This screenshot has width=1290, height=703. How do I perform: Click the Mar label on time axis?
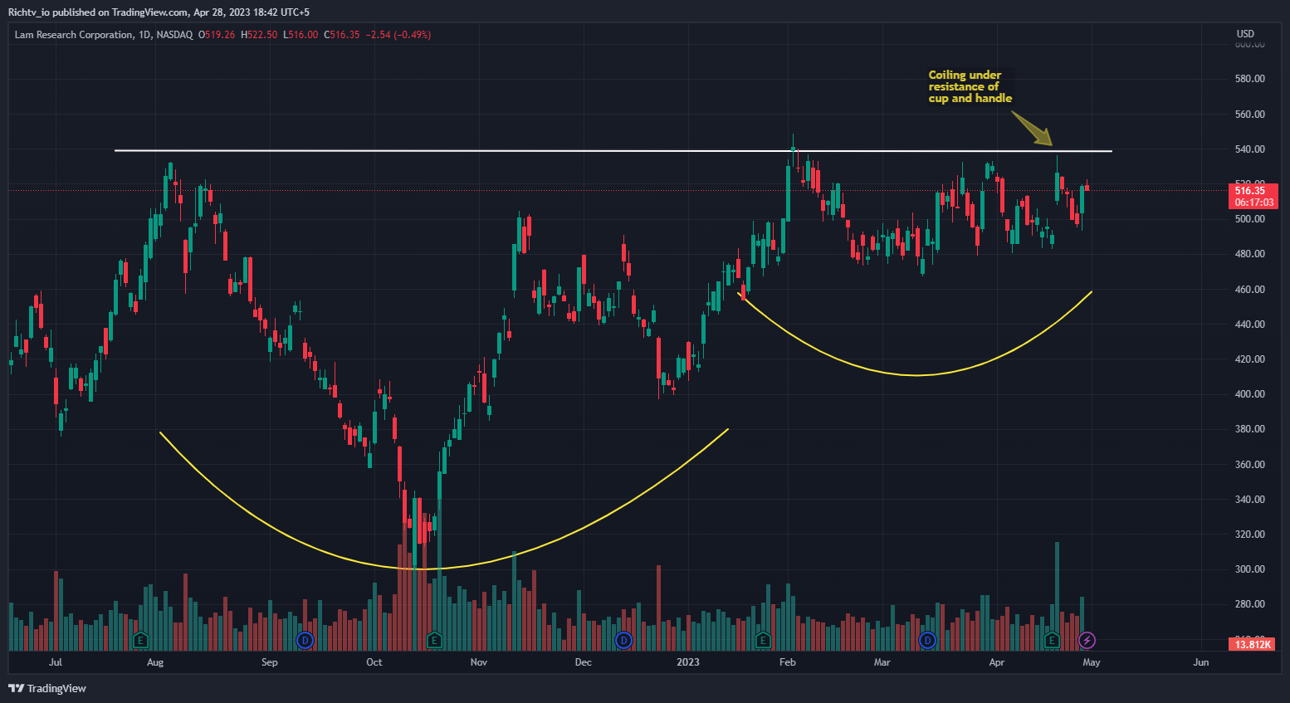(x=882, y=662)
